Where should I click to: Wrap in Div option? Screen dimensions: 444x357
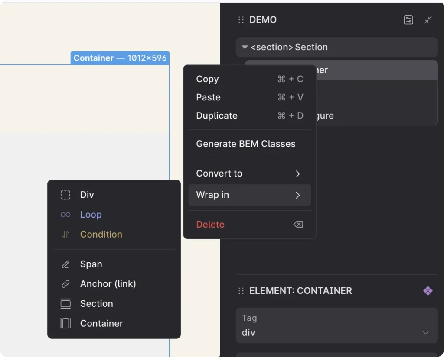(114, 195)
